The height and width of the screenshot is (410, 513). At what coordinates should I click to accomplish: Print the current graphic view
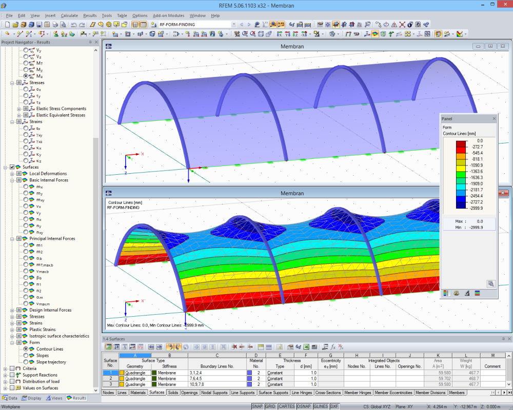(54, 24)
